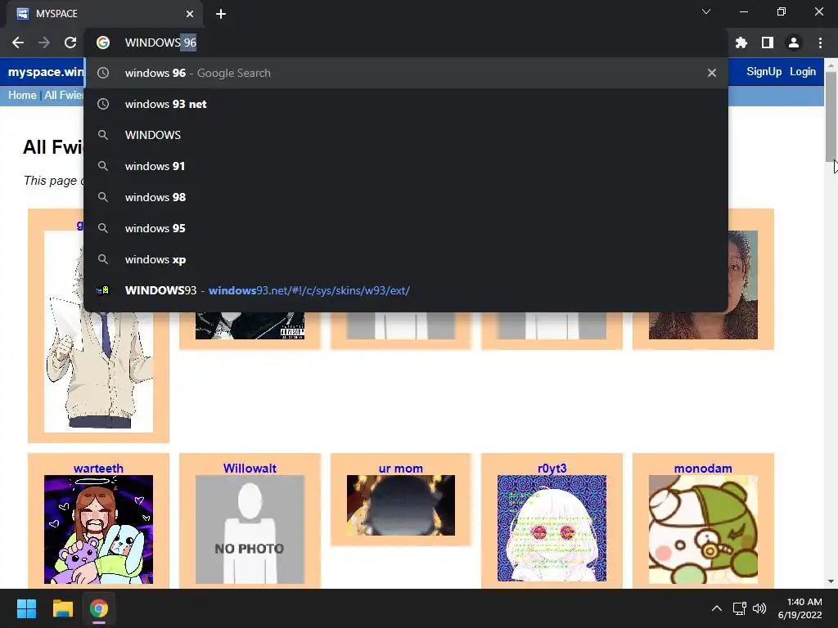Open a new browser tab
The height and width of the screenshot is (628, 838).
tap(221, 14)
